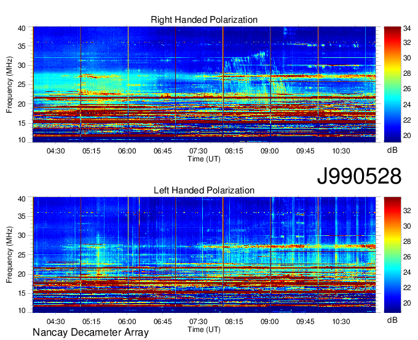
Task: Click 10:30 time tick under Right Handed plot
Action: pyautogui.click(x=341, y=151)
